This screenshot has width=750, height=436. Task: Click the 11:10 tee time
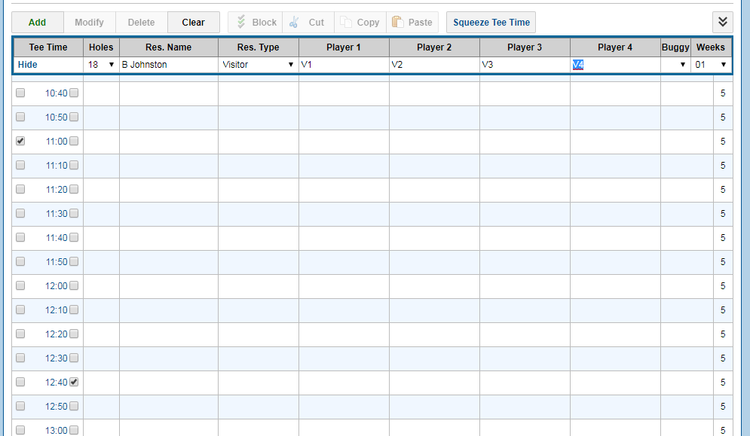[x=57, y=166]
